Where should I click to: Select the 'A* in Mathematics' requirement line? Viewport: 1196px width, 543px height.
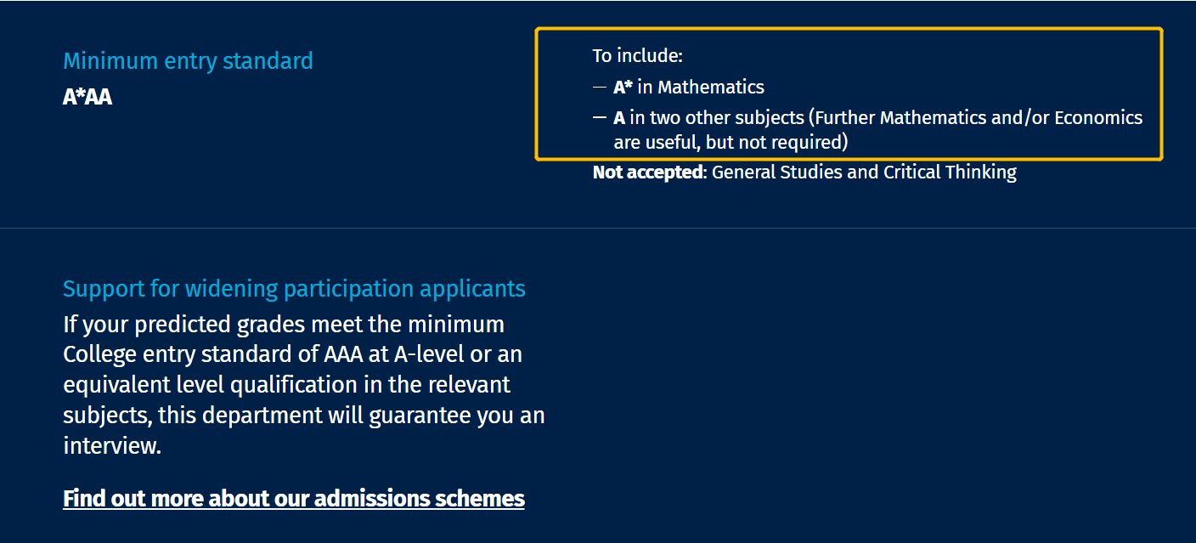click(688, 87)
